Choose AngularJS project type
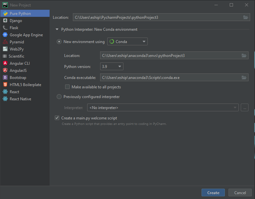Screen dimensions: 255x199 coord(25,71)
